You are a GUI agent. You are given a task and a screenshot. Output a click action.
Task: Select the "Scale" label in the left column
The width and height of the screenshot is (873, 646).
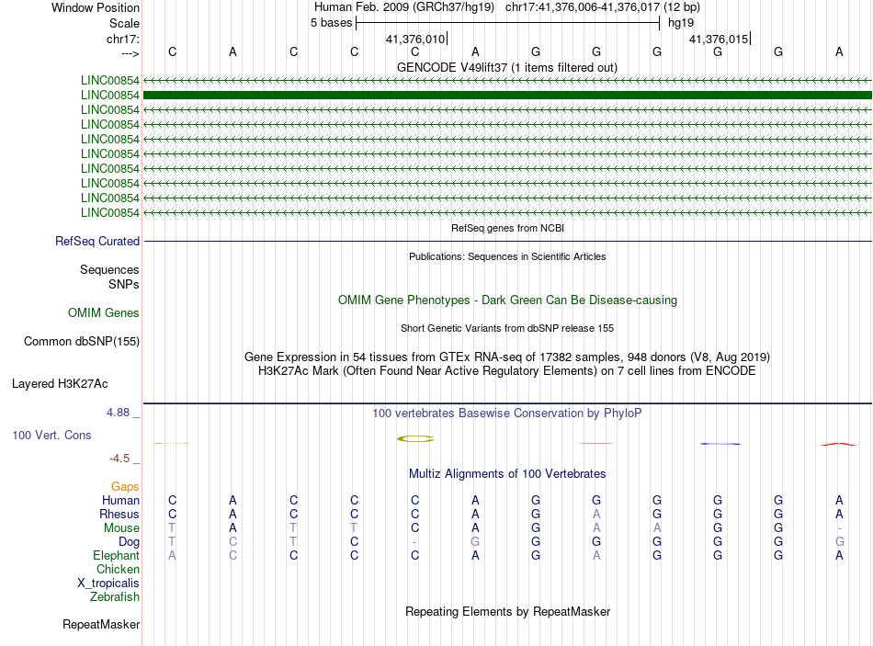point(124,23)
